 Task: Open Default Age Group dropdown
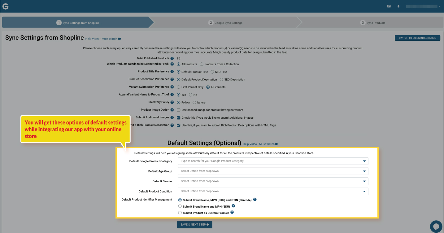click(273, 171)
